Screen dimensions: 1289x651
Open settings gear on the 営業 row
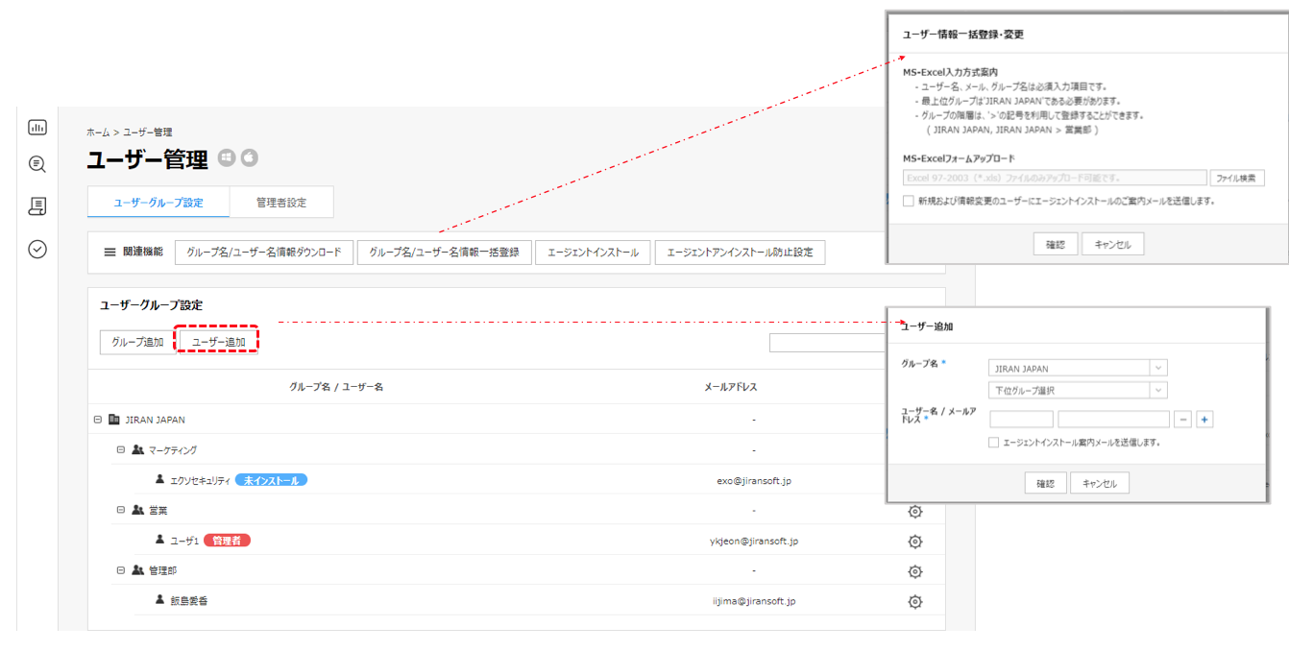(x=915, y=511)
